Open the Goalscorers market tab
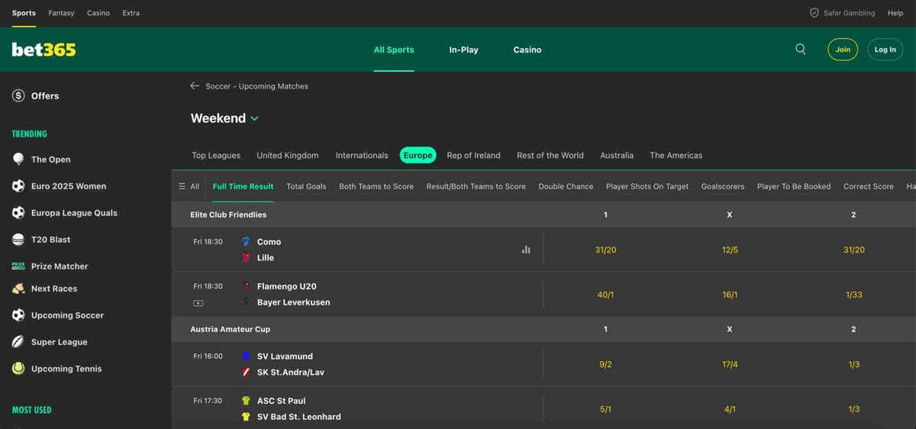The width and height of the screenshot is (916, 429). 723,186
